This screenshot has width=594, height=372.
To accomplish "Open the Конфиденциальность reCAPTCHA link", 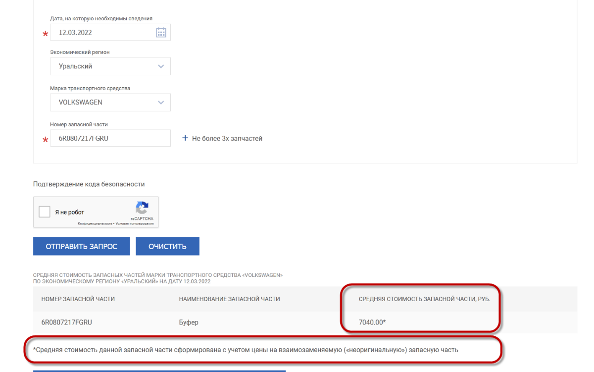I will pos(95,224).
